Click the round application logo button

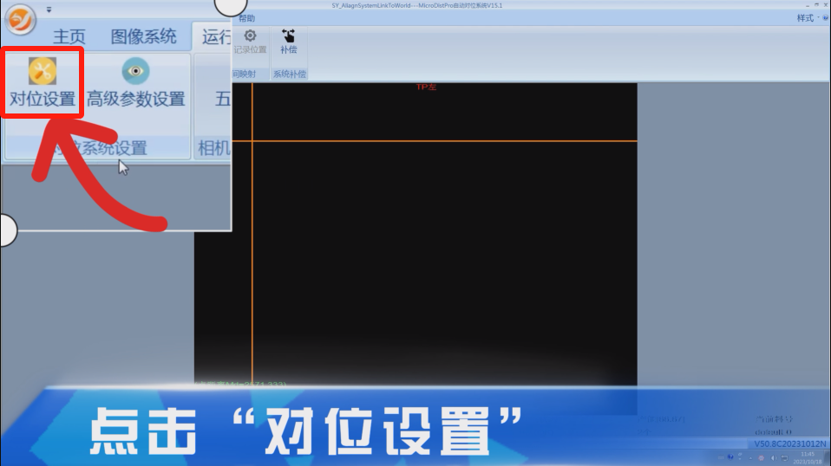click(18, 18)
